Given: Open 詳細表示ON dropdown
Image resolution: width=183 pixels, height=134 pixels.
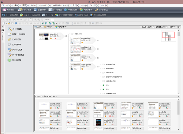Looking at the screenshot, I should coord(162,27).
